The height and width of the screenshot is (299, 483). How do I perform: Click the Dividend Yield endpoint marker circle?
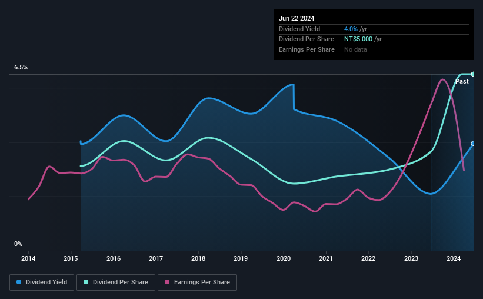[473, 144]
